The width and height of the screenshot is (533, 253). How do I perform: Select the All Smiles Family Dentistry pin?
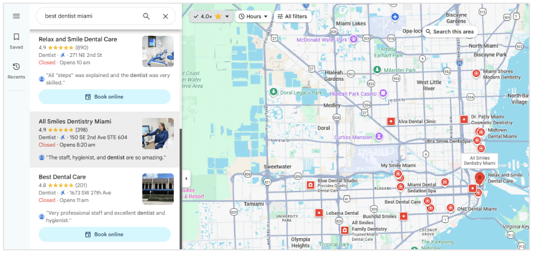[x=345, y=231]
